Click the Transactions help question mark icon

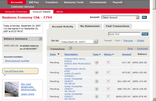70,48
